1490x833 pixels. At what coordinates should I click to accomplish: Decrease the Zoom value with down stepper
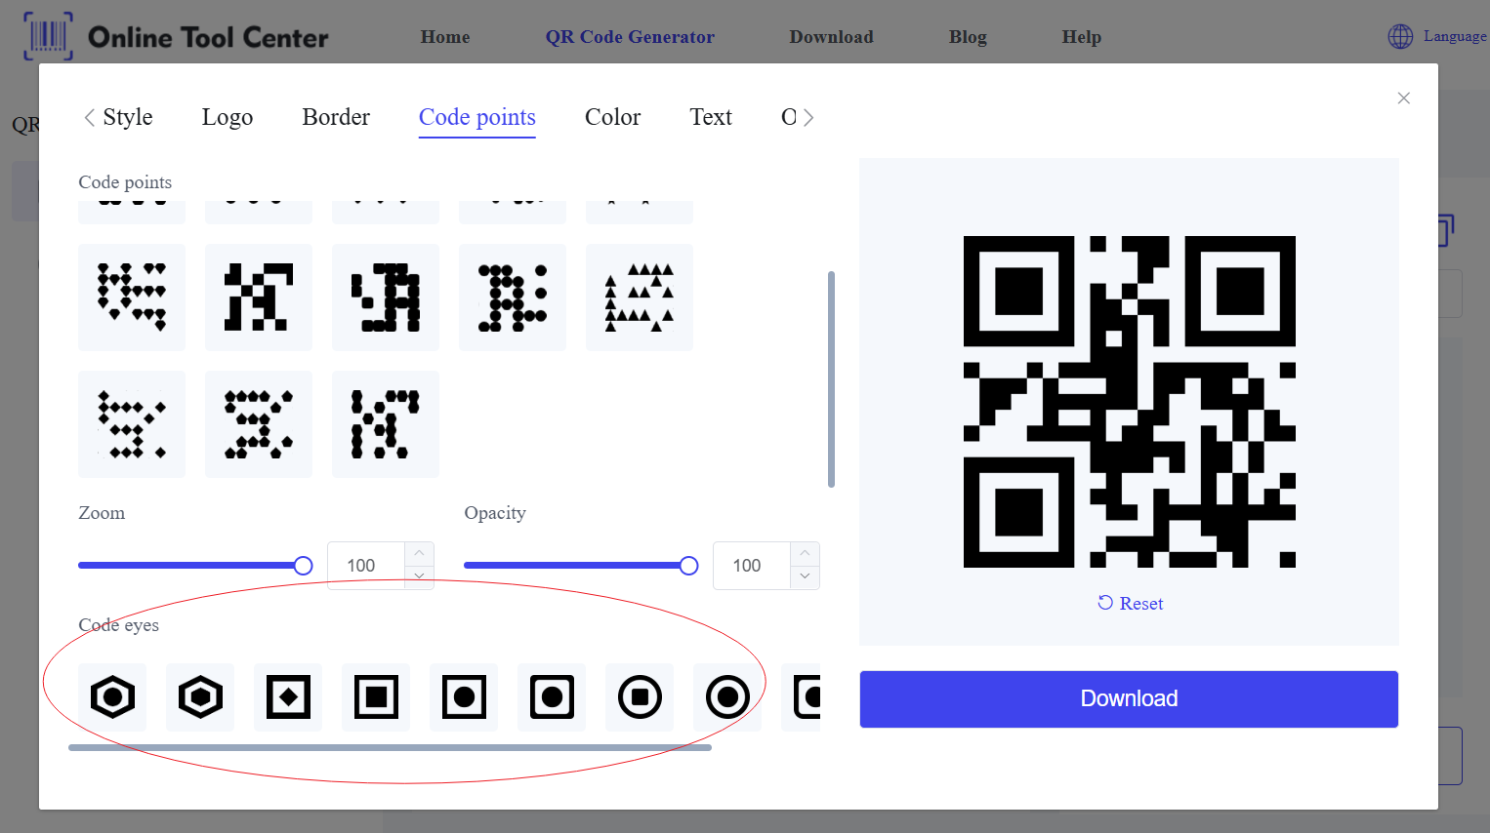[419, 576]
